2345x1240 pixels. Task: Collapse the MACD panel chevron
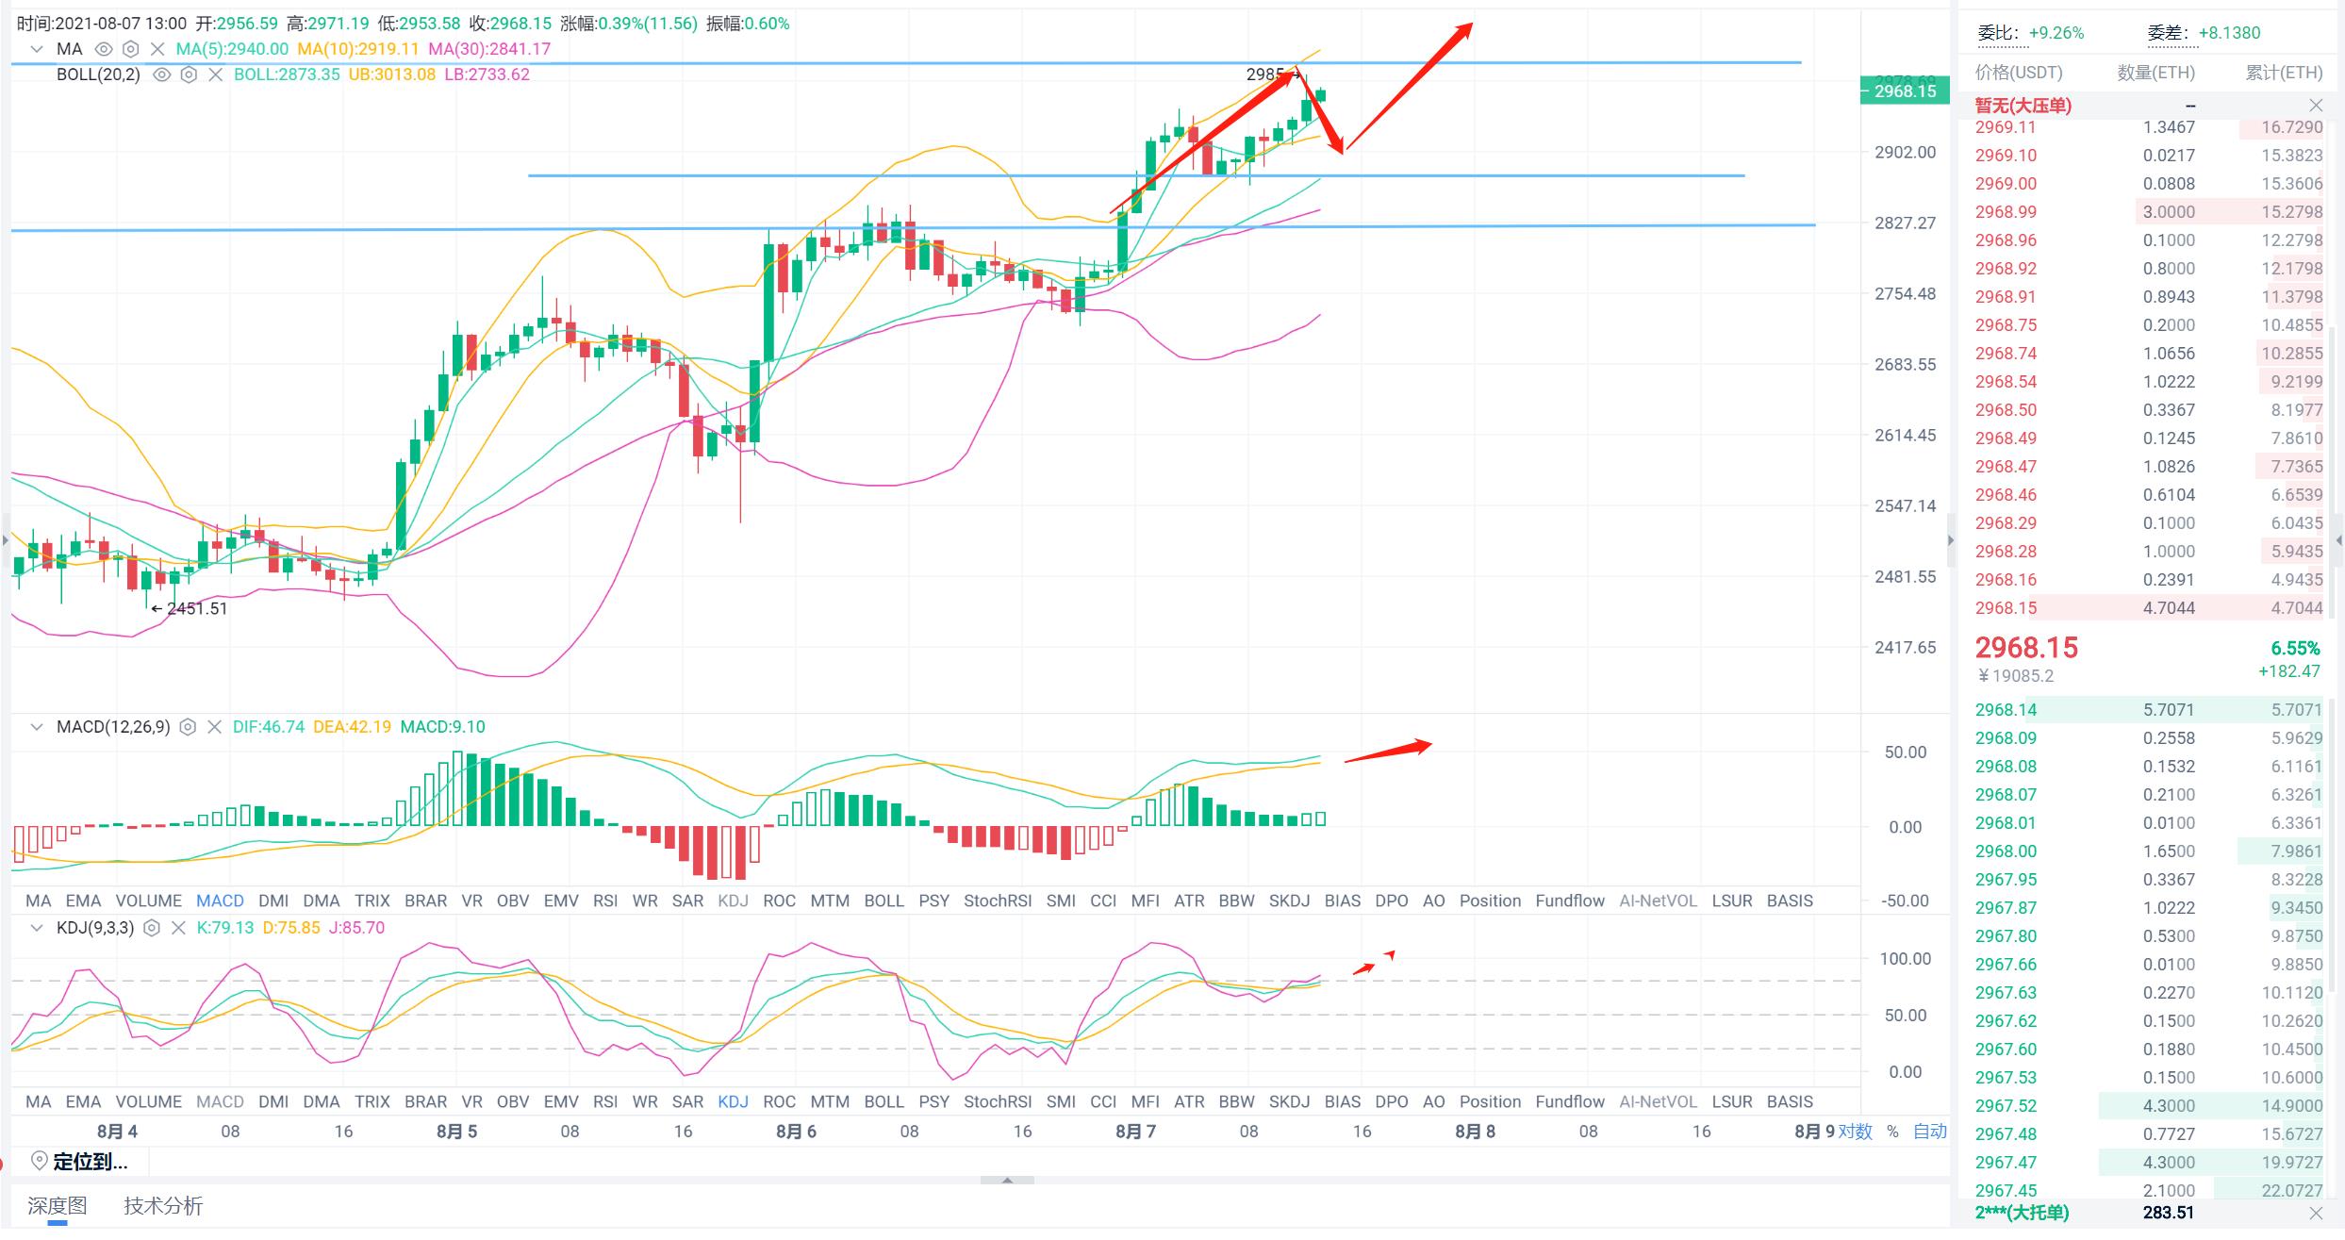tap(37, 727)
